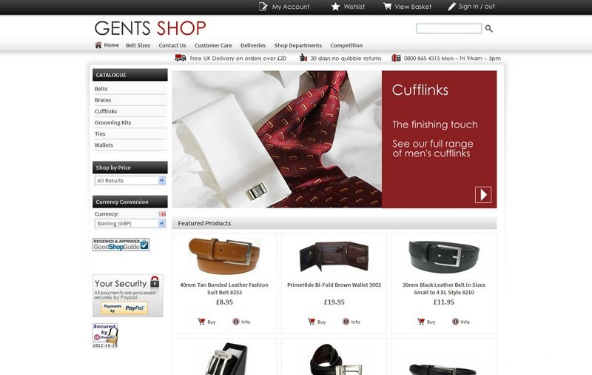Open the Wishlist star link
Image resolution: width=592 pixels, height=375 pixels.
(348, 7)
